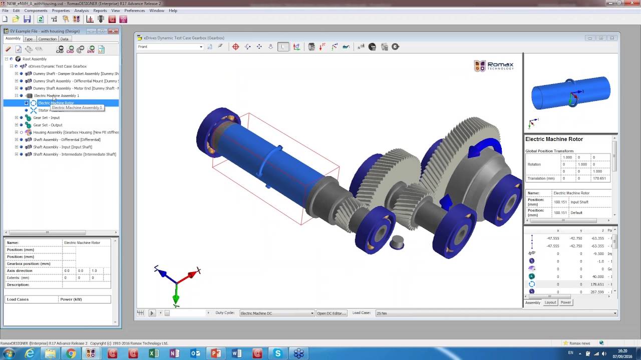Click the grey gear display icon
The width and height of the screenshot is (641, 360).
pos(311,46)
